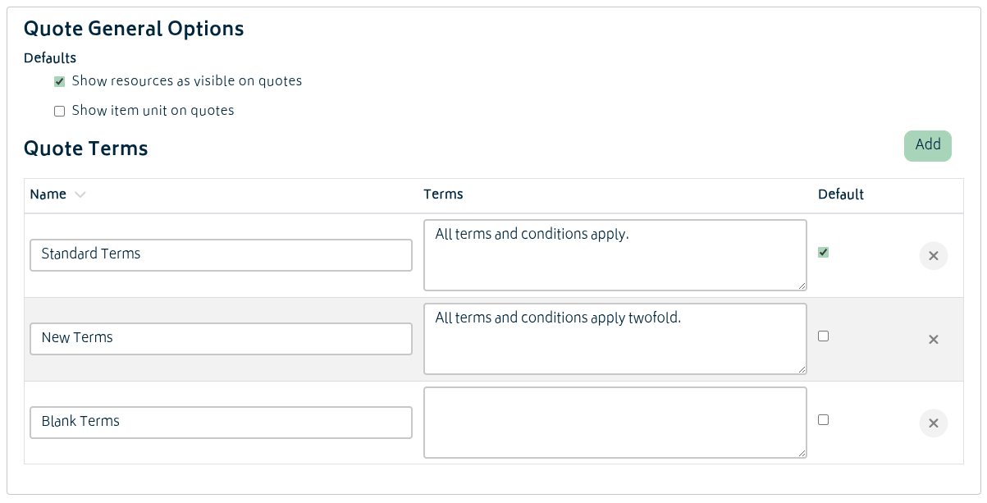
Task: Click the Terms column header
Action: pyautogui.click(x=443, y=194)
